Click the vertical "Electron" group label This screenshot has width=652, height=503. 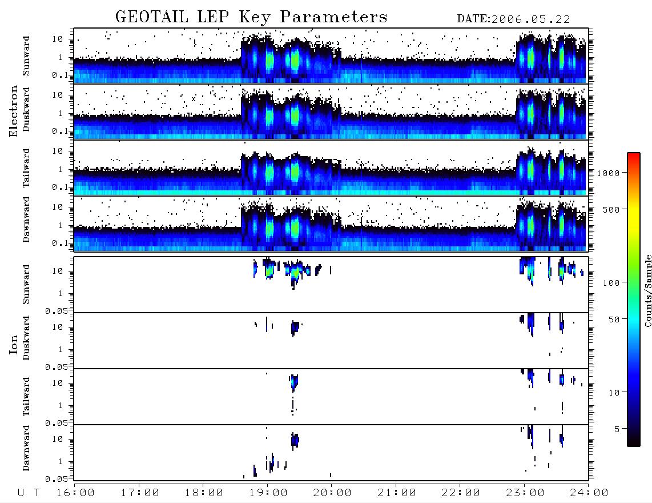pos(13,111)
